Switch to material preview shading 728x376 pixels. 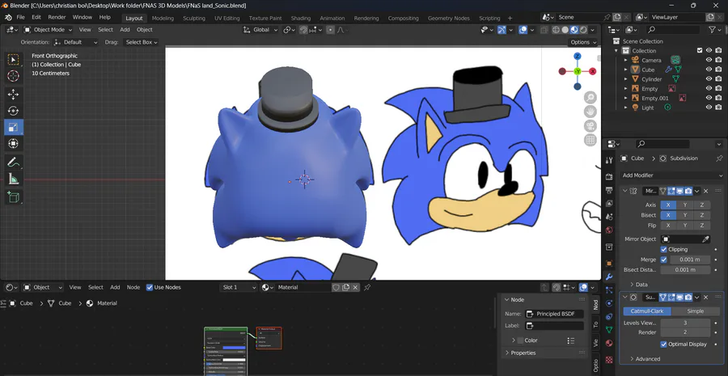(x=574, y=30)
